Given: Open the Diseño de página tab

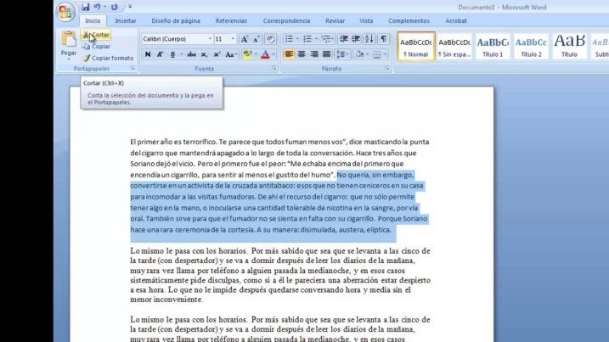Looking at the screenshot, I should (176, 20).
